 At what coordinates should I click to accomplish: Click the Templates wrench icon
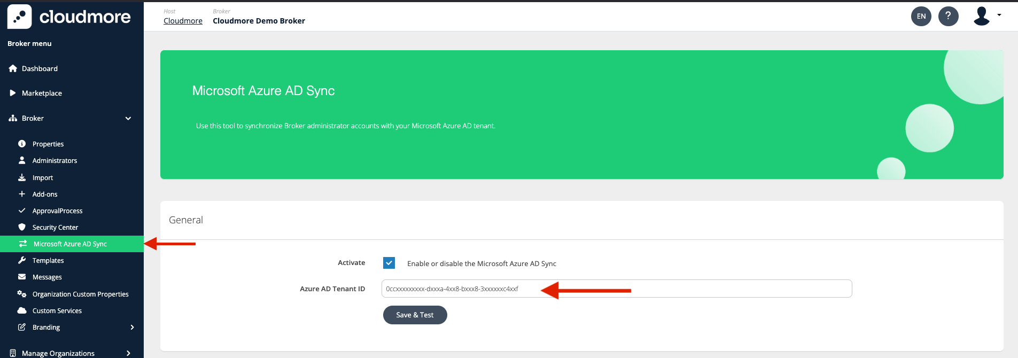pos(22,260)
